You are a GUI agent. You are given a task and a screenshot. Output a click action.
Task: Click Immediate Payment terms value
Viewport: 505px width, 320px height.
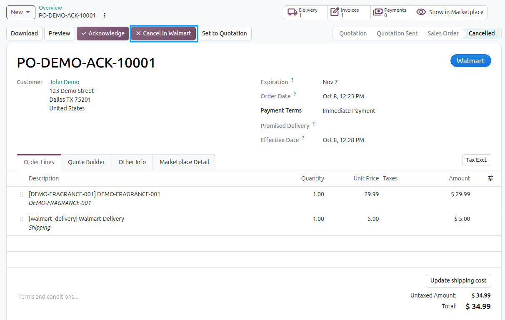[349, 111]
